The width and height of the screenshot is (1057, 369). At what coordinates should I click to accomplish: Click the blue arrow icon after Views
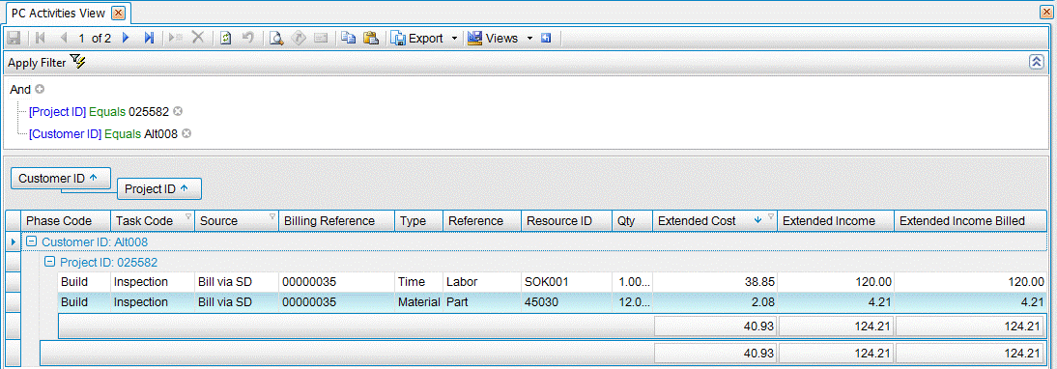(x=546, y=39)
